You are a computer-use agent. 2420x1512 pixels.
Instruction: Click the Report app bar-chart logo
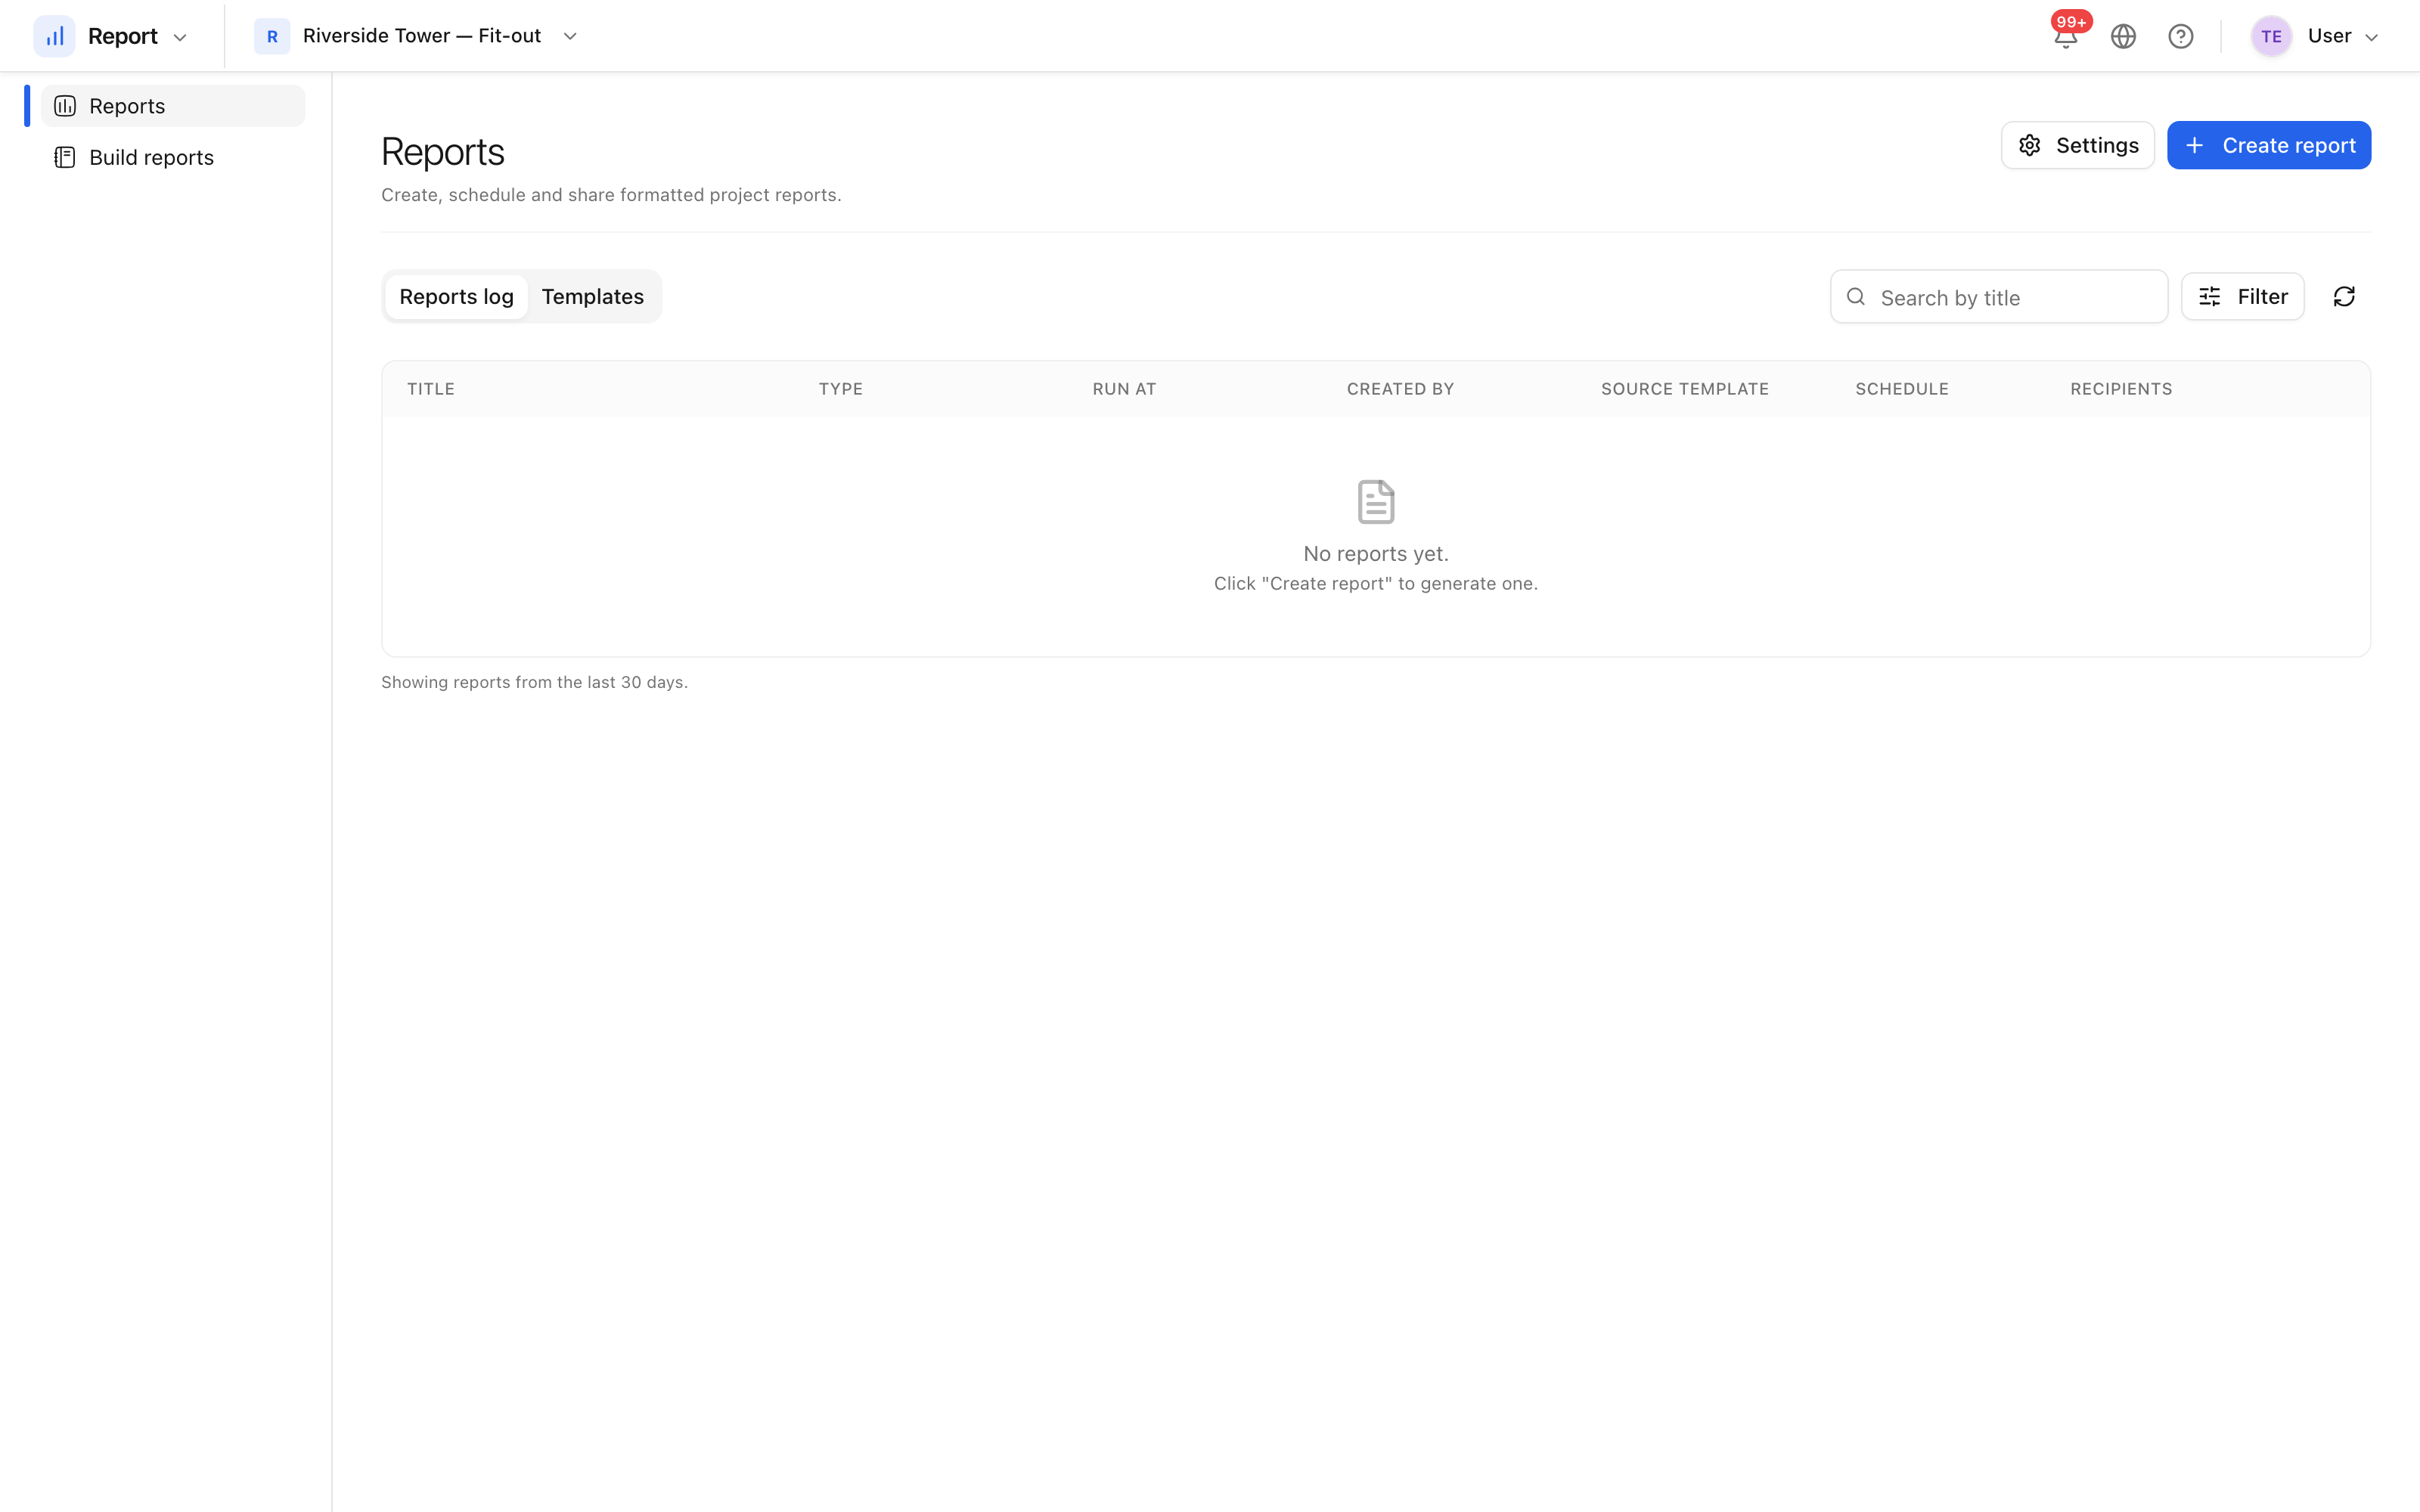[x=55, y=37]
